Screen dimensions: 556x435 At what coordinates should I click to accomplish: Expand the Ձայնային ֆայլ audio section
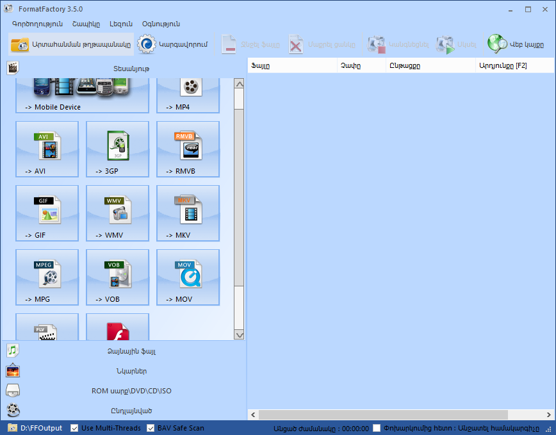[124, 351]
